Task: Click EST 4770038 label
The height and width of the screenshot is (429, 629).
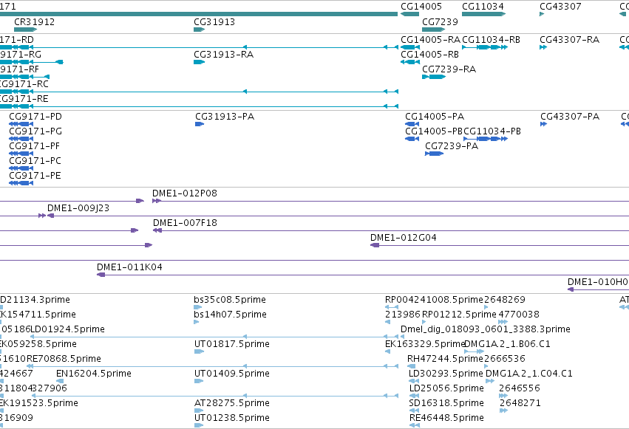Action: pyautogui.click(x=519, y=315)
